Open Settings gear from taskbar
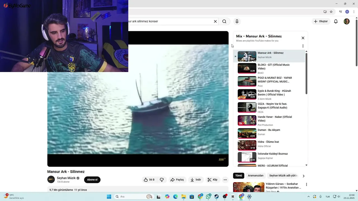 pos(249,197)
